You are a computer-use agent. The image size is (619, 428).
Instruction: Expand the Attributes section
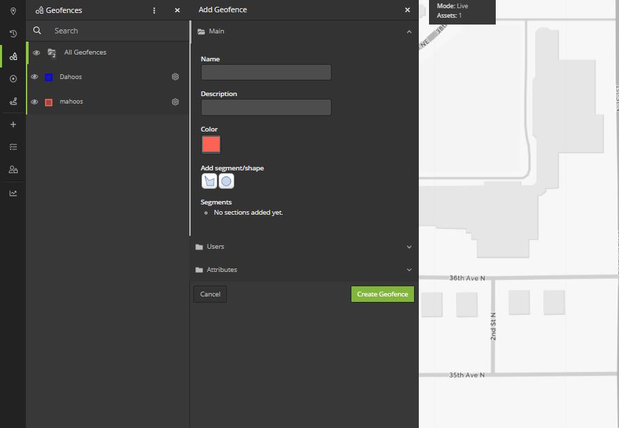point(409,269)
